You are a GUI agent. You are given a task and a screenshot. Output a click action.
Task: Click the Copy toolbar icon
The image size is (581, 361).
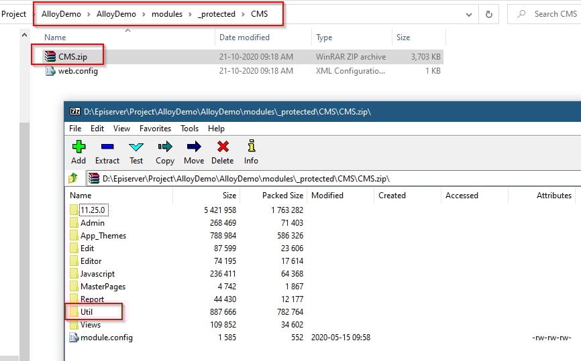(165, 151)
